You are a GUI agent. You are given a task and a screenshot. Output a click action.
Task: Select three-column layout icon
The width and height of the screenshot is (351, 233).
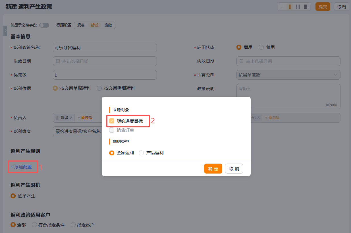click(x=298, y=7)
